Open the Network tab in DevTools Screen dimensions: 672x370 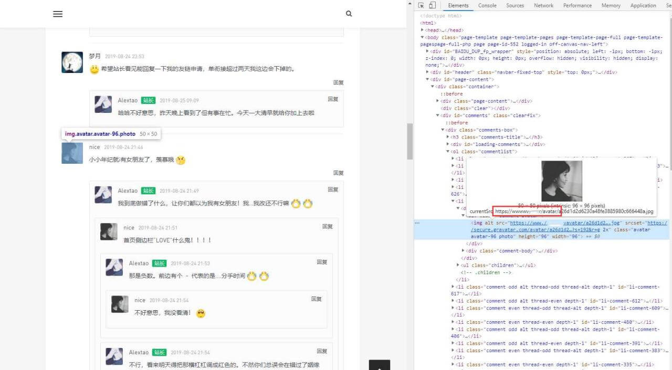point(543,5)
